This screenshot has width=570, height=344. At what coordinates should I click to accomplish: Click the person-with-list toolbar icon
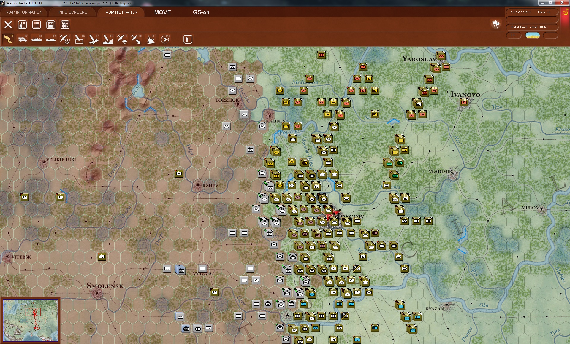tap(22, 25)
